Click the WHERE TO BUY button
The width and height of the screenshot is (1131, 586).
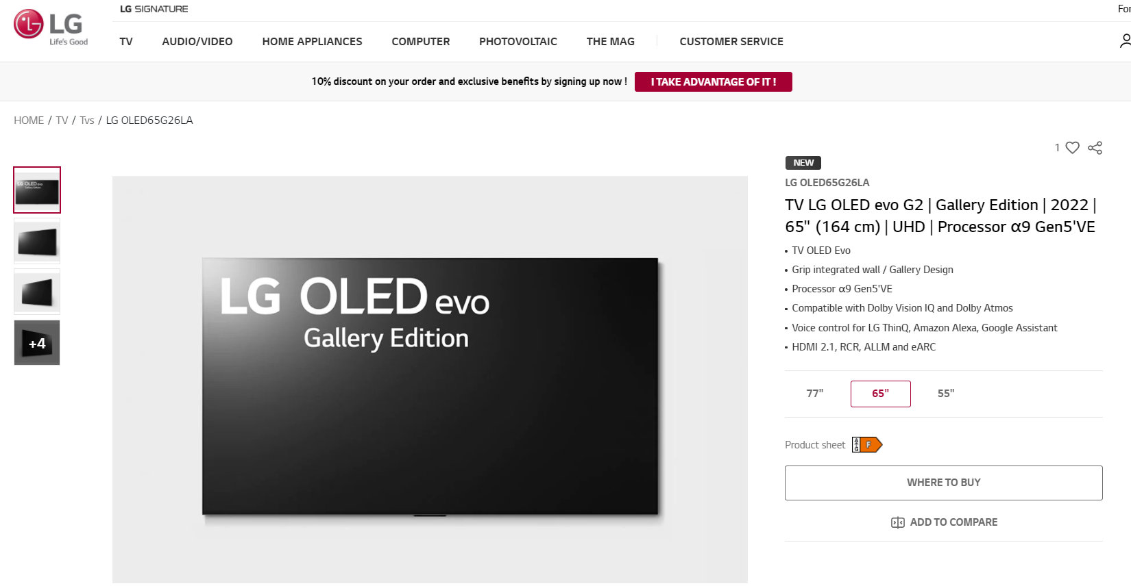point(944,483)
